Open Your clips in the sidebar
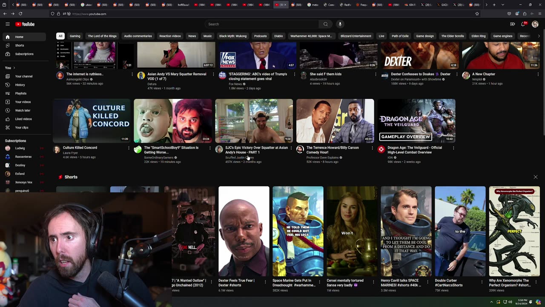 tap(24, 127)
